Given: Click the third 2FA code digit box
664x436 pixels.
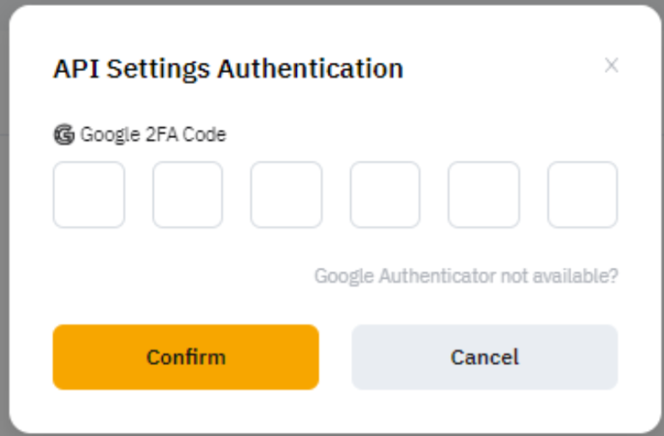Looking at the screenshot, I should tap(287, 195).
